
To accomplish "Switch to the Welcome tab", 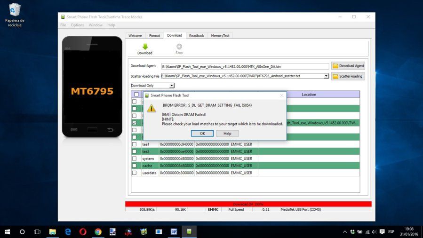I will (135, 36).
